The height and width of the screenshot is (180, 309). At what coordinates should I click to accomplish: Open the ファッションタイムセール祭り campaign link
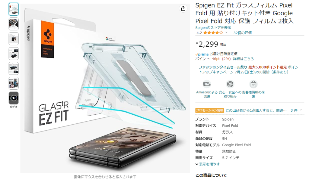pyautogui.click(x=223, y=67)
